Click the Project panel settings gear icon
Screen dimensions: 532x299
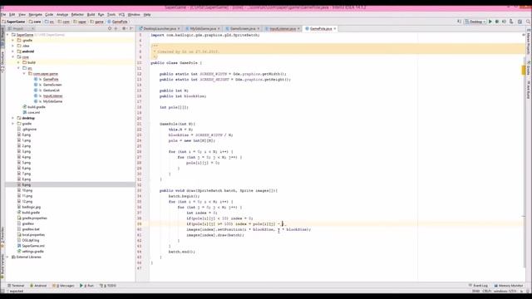[124, 28]
